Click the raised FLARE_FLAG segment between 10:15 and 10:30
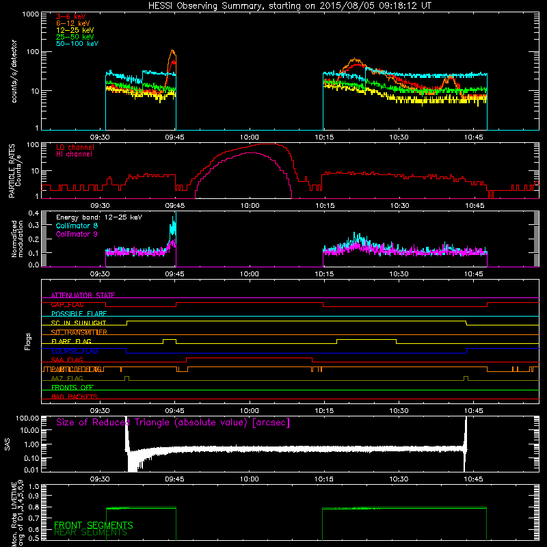Screen dimensions: 547x547 [x=366, y=339]
